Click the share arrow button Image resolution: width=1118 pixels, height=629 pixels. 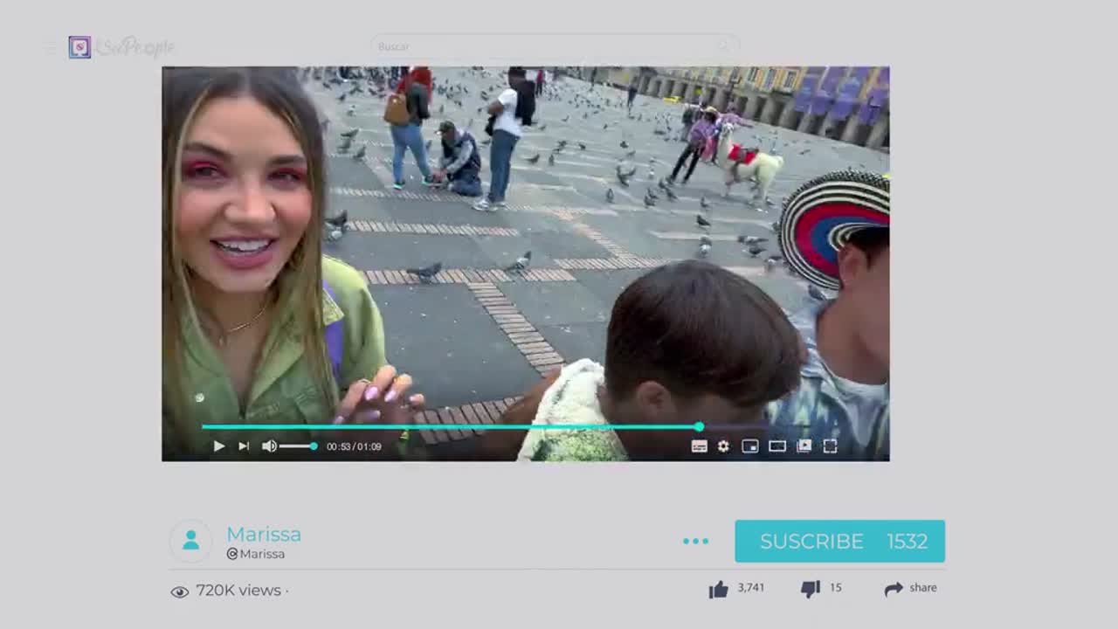[894, 590]
